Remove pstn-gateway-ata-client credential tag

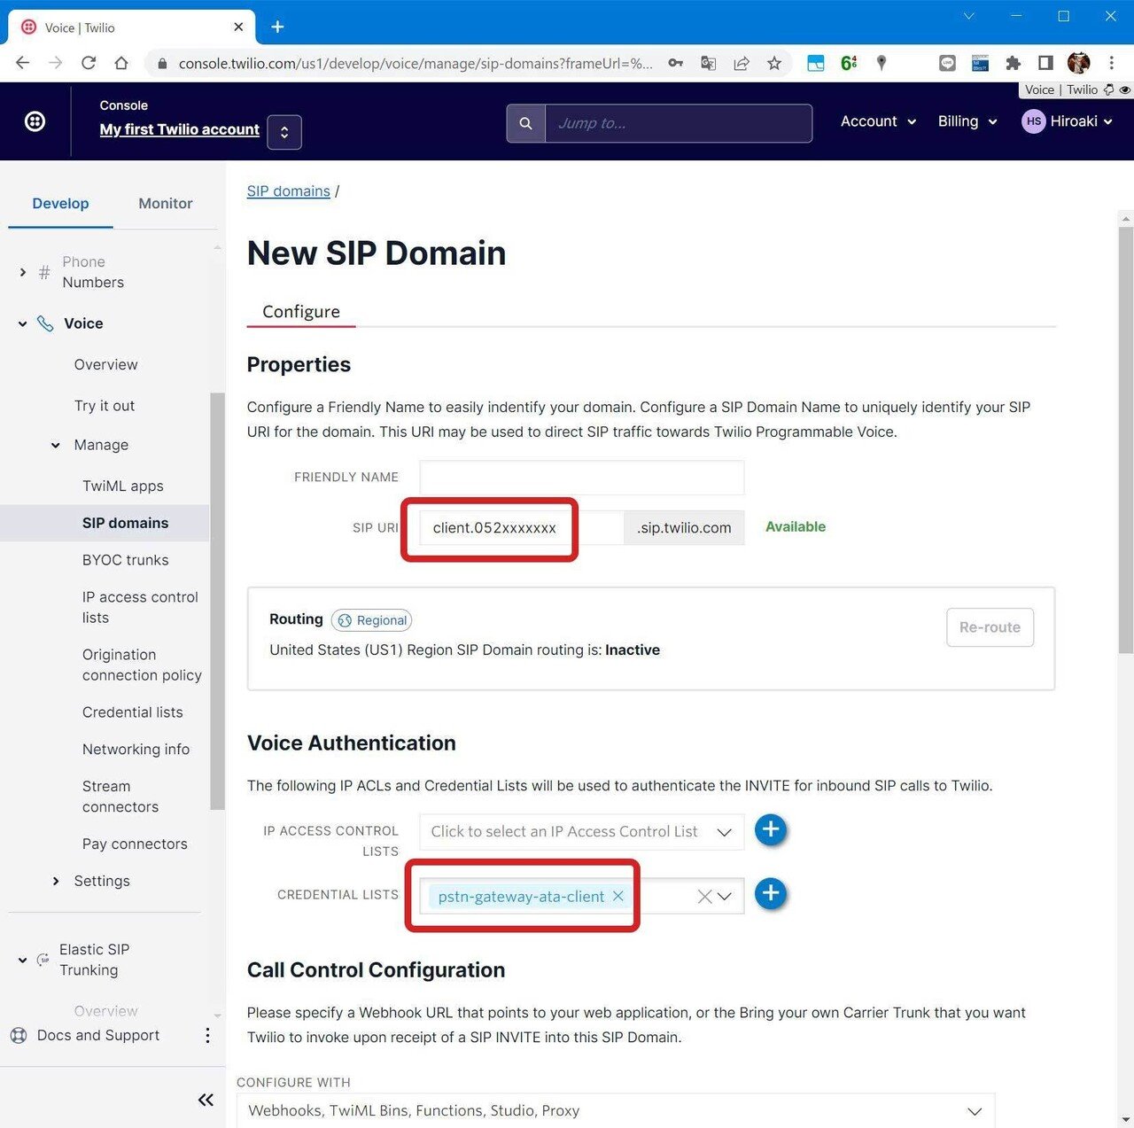[x=617, y=897]
